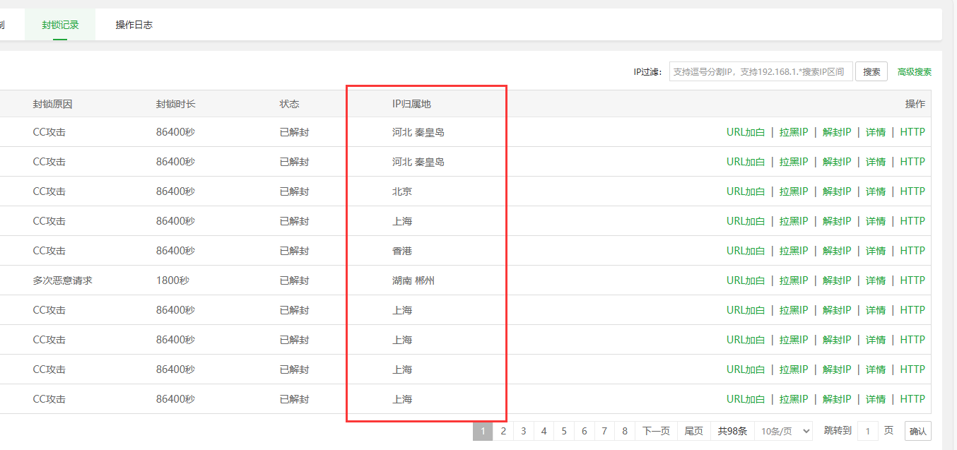Click 解封IP in the 北京 row
The width and height of the screenshot is (957, 450).
tap(837, 191)
